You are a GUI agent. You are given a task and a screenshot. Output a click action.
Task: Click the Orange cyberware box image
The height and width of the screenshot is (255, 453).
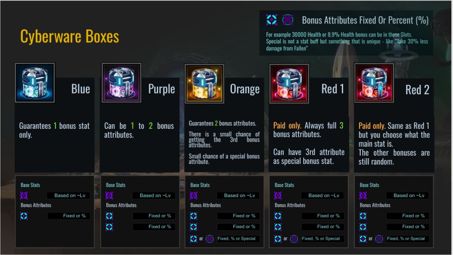pos(204,83)
